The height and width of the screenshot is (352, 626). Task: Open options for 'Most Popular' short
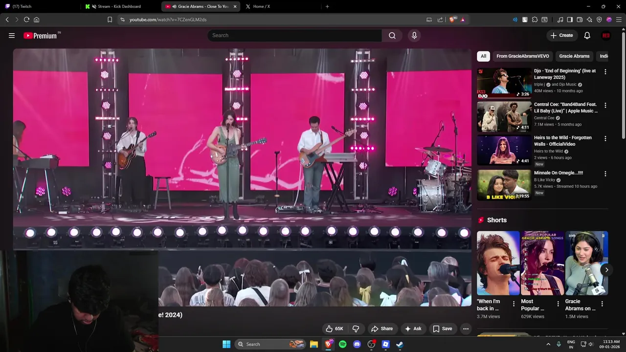(558, 304)
